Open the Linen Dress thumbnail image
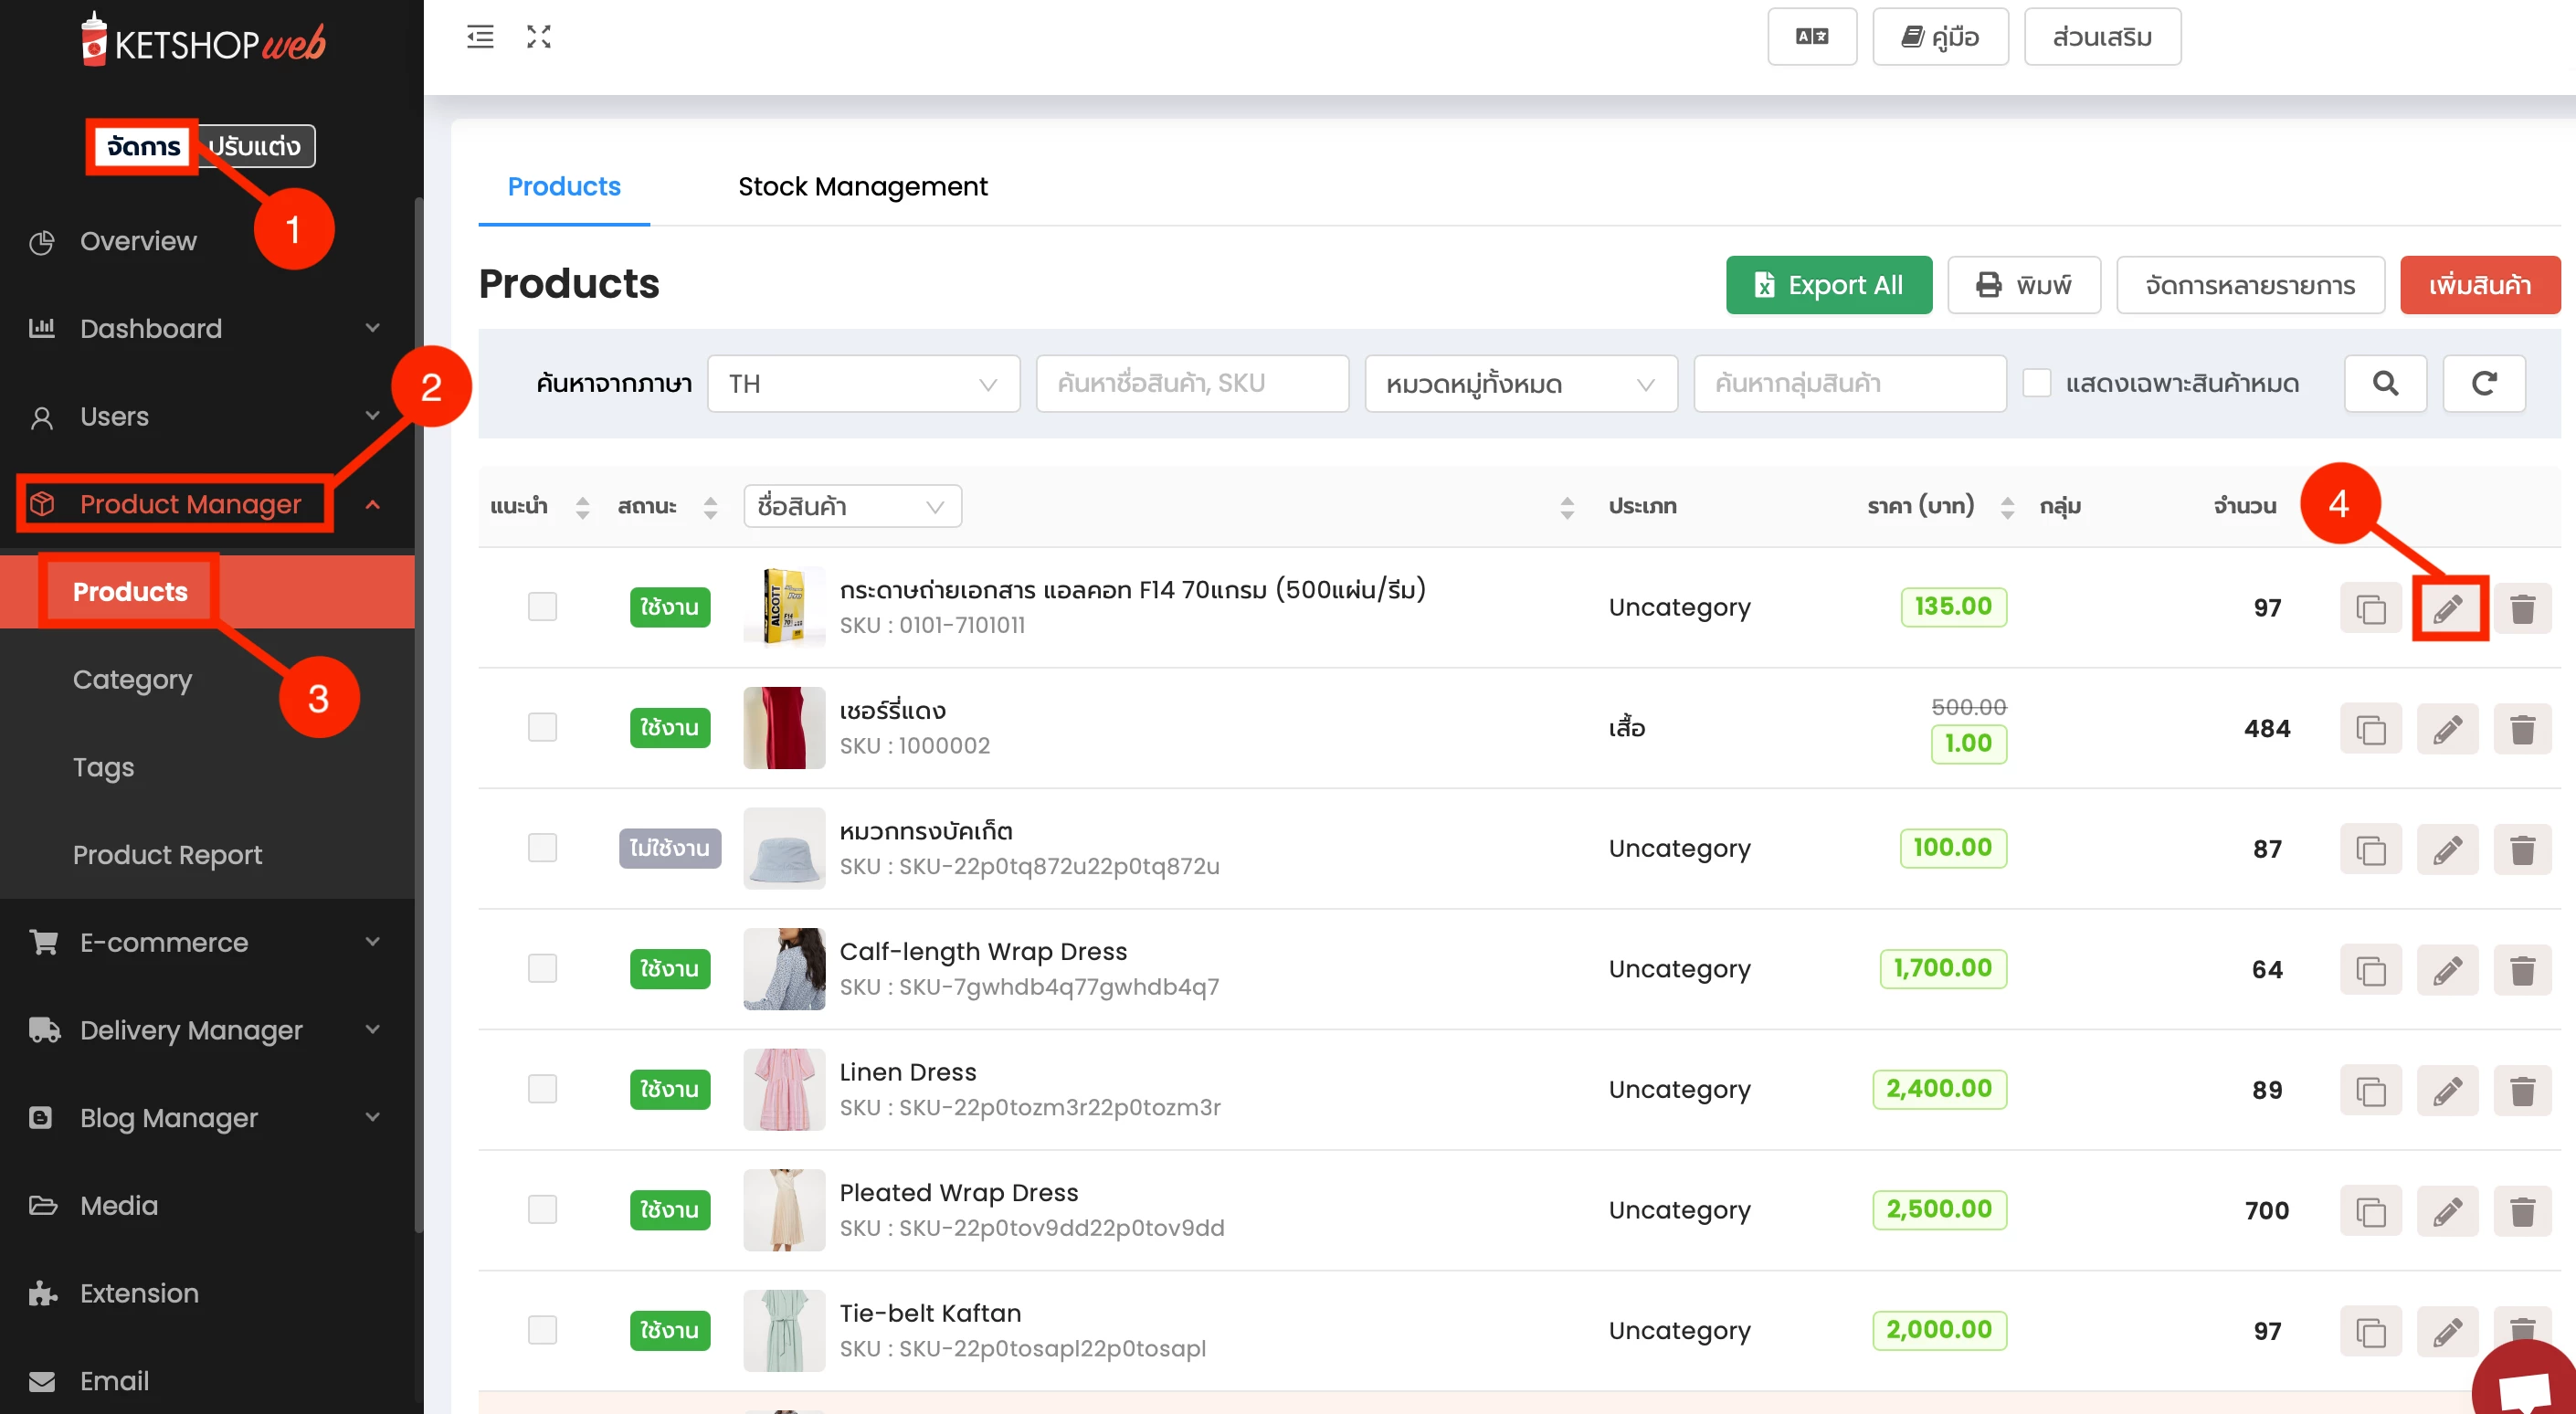This screenshot has height=1414, width=2576. (x=784, y=1089)
